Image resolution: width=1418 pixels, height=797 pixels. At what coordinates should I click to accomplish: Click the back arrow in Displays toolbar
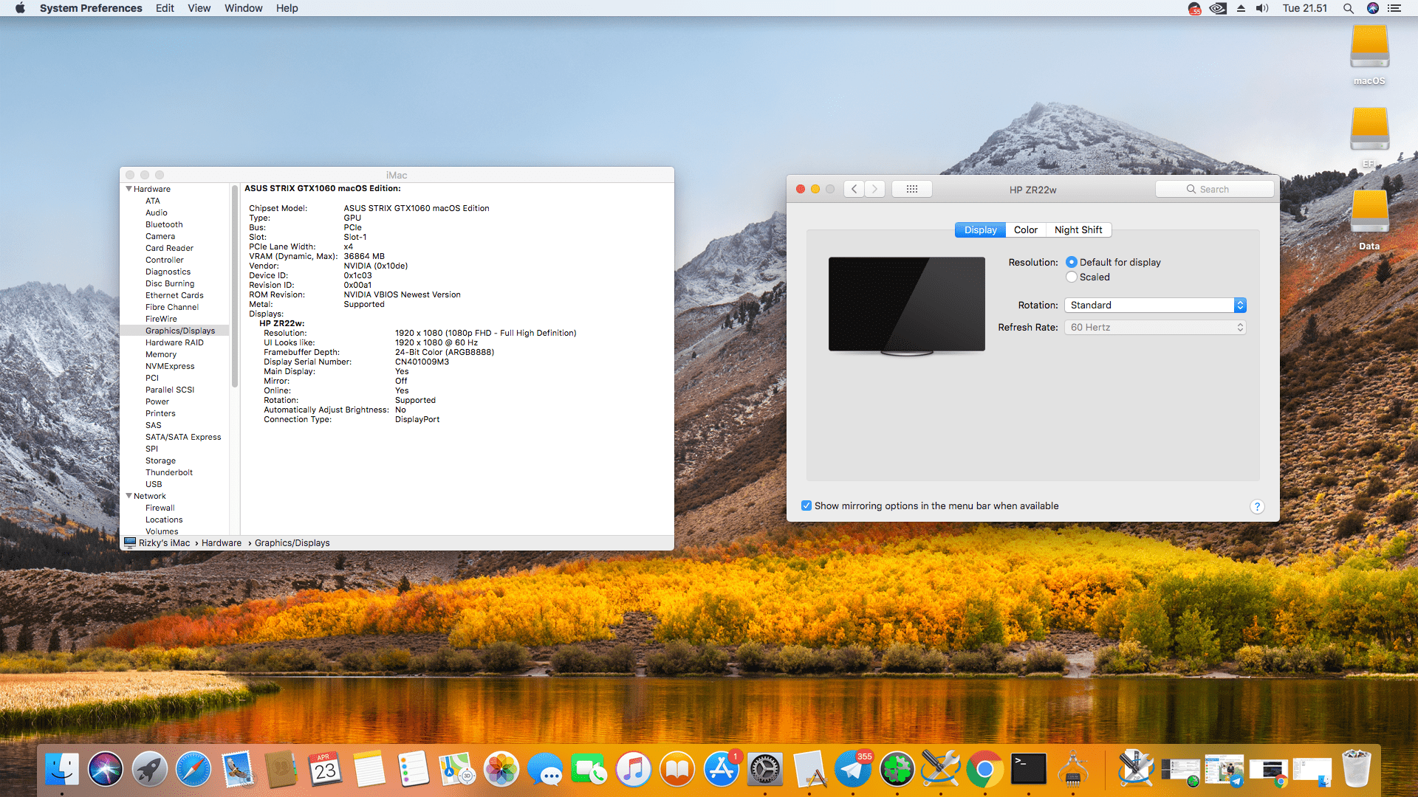854,190
